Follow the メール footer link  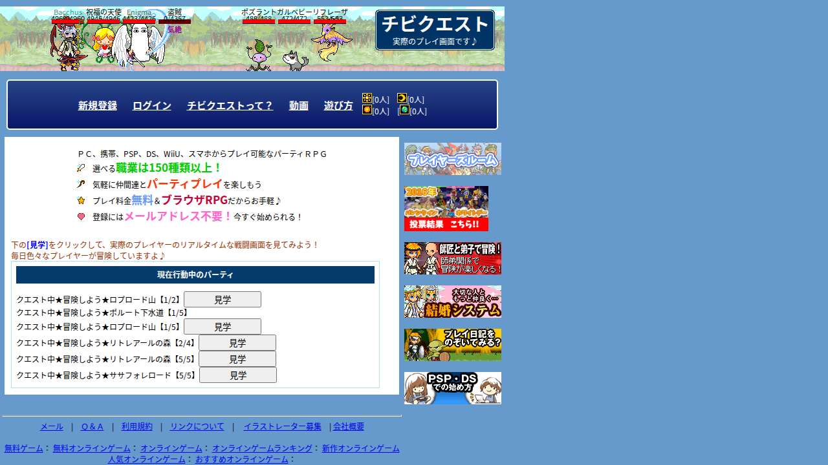tap(52, 427)
